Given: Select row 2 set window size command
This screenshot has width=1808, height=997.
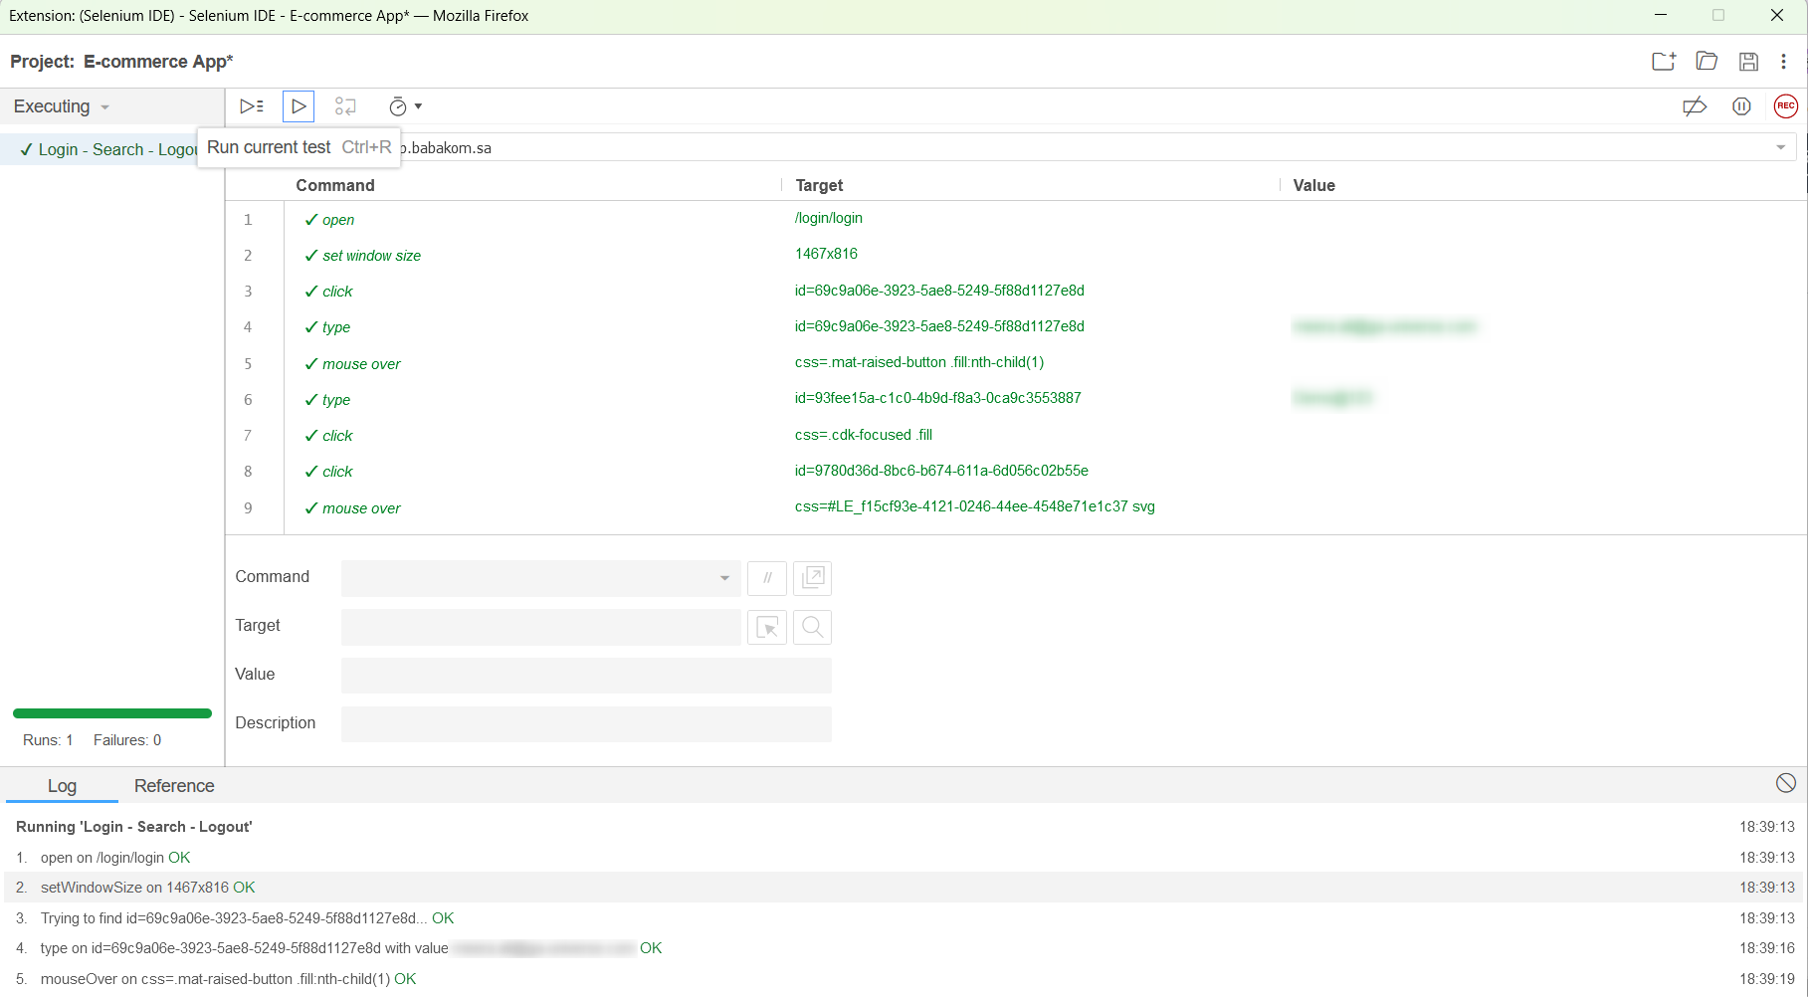Looking at the screenshot, I should 371,256.
